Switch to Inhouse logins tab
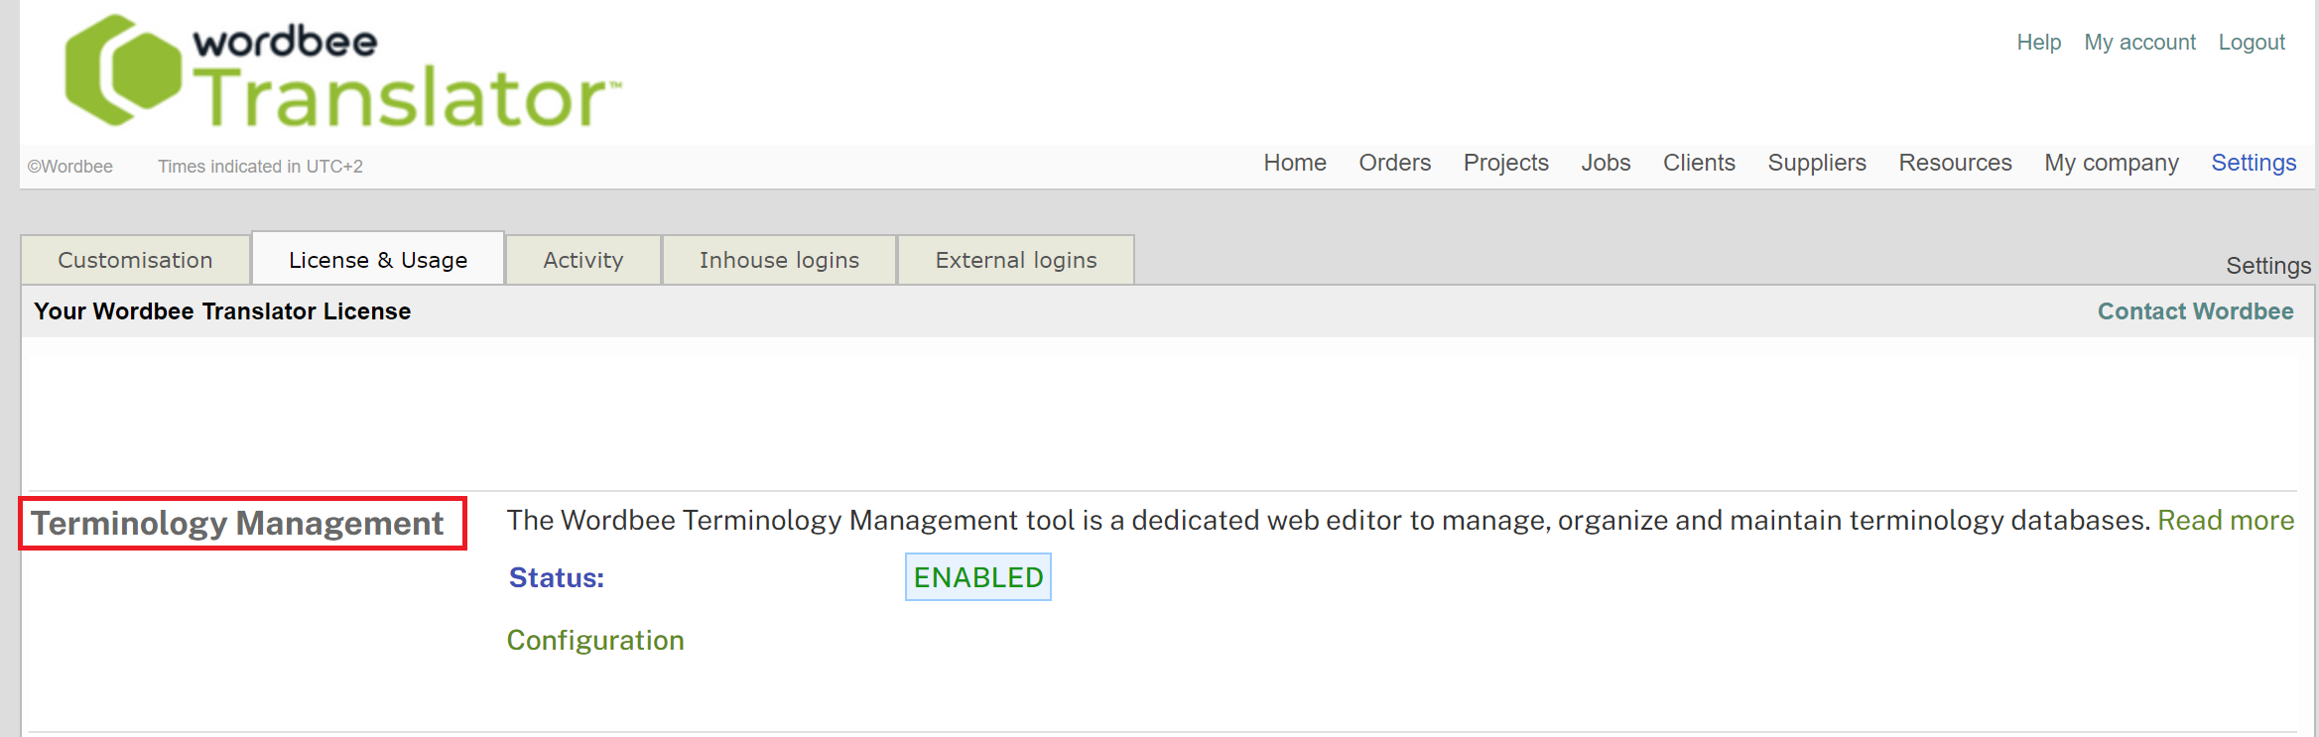 [x=778, y=259]
